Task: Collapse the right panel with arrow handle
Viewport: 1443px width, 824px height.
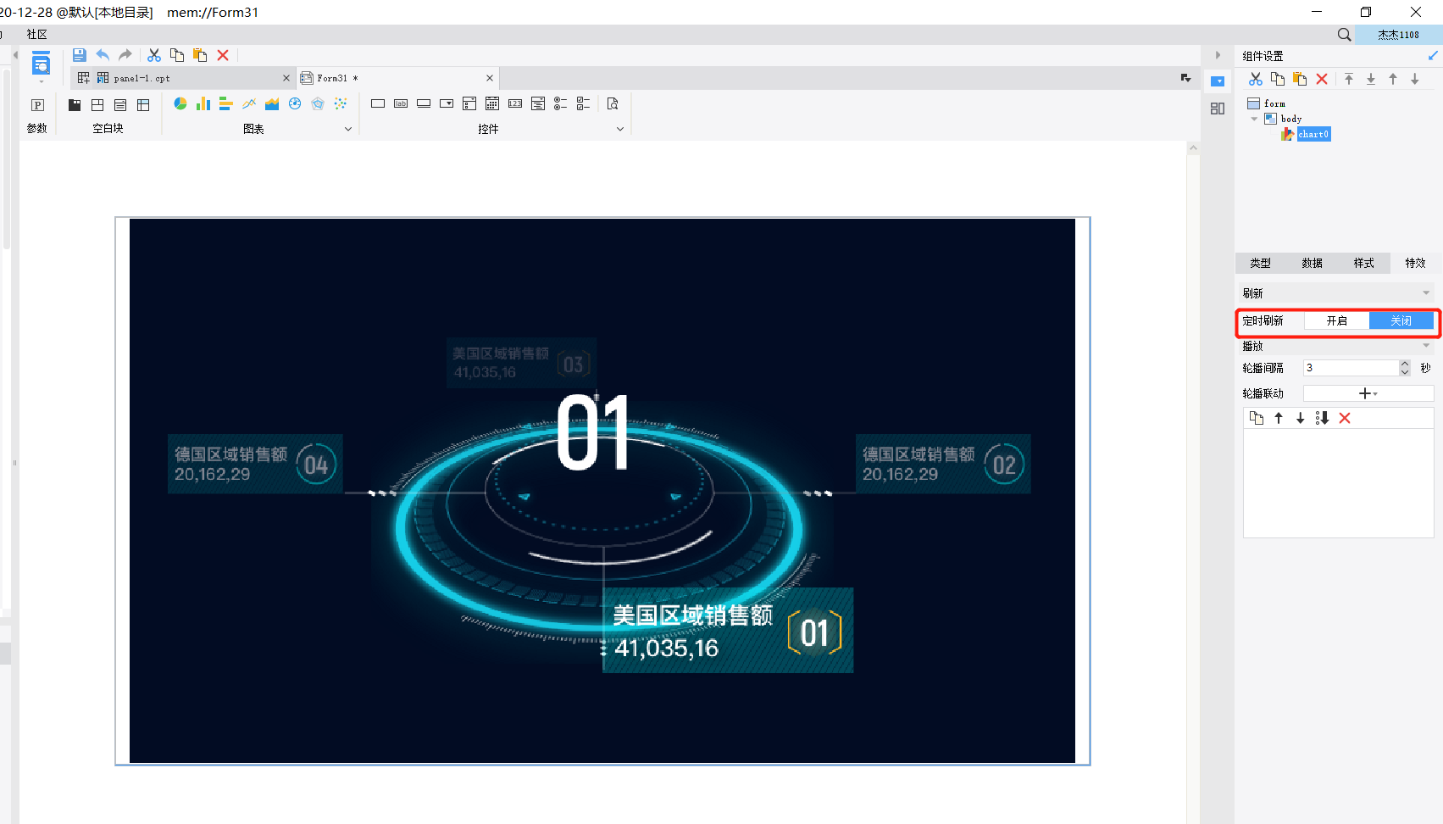Action: pyautogui.click(x=1218, y=55)
